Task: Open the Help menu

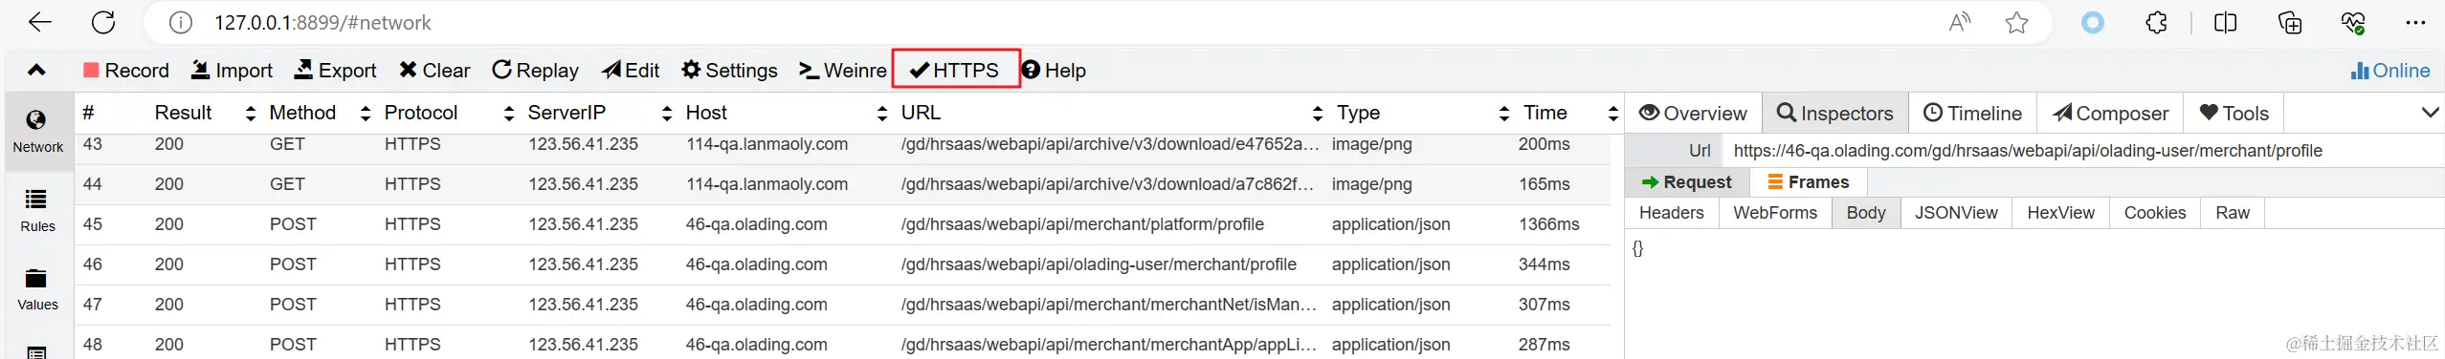Action: [x=1054, y=71]
